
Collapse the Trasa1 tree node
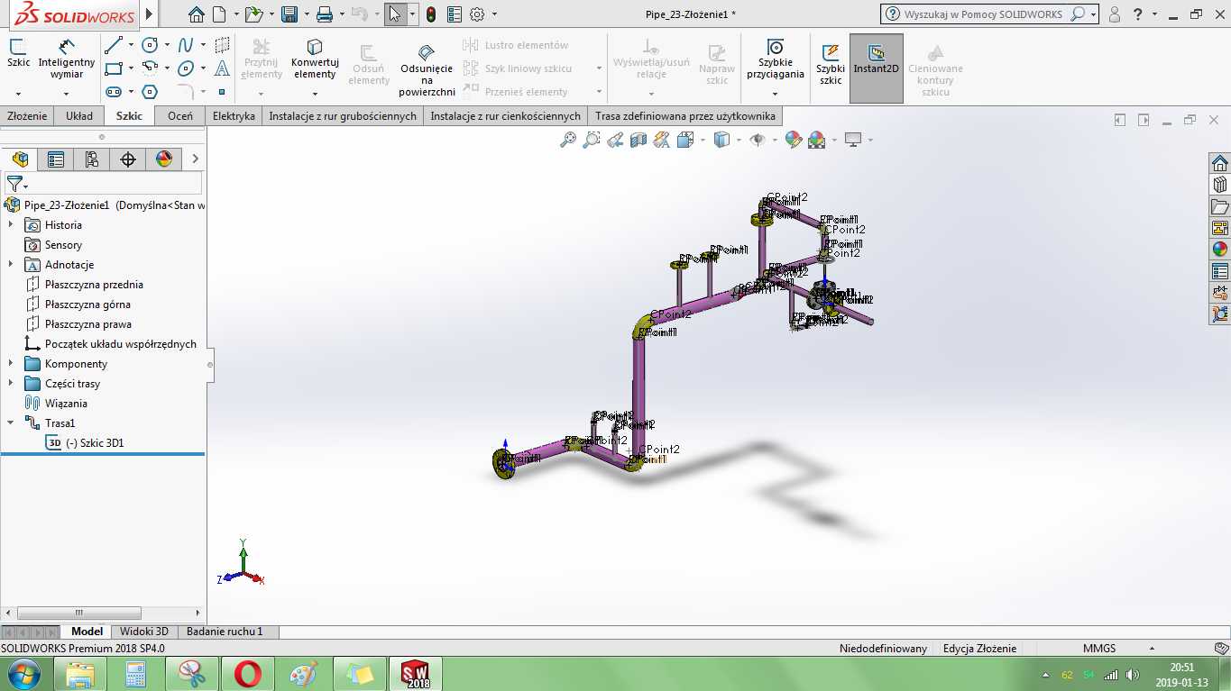[11, 423]
